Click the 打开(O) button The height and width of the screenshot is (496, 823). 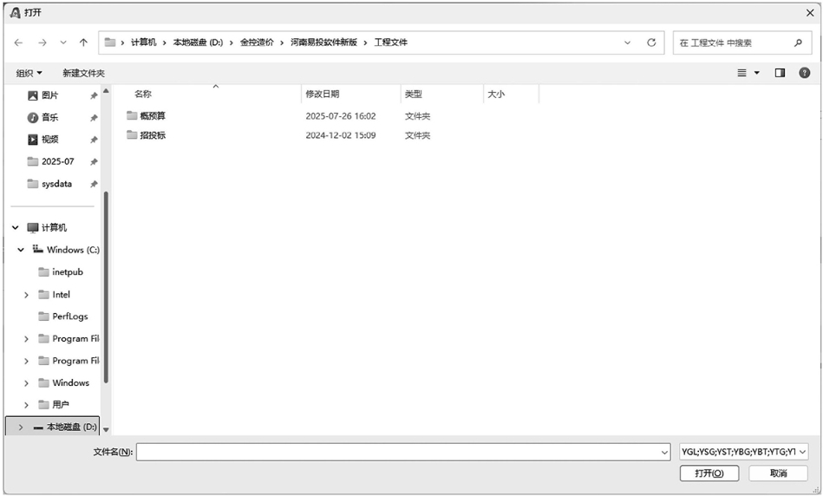pyautogui.click(x=709, y=473)
